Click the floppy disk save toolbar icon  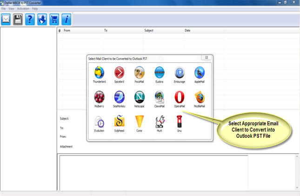pyautogui.click(x=18, y=20)
